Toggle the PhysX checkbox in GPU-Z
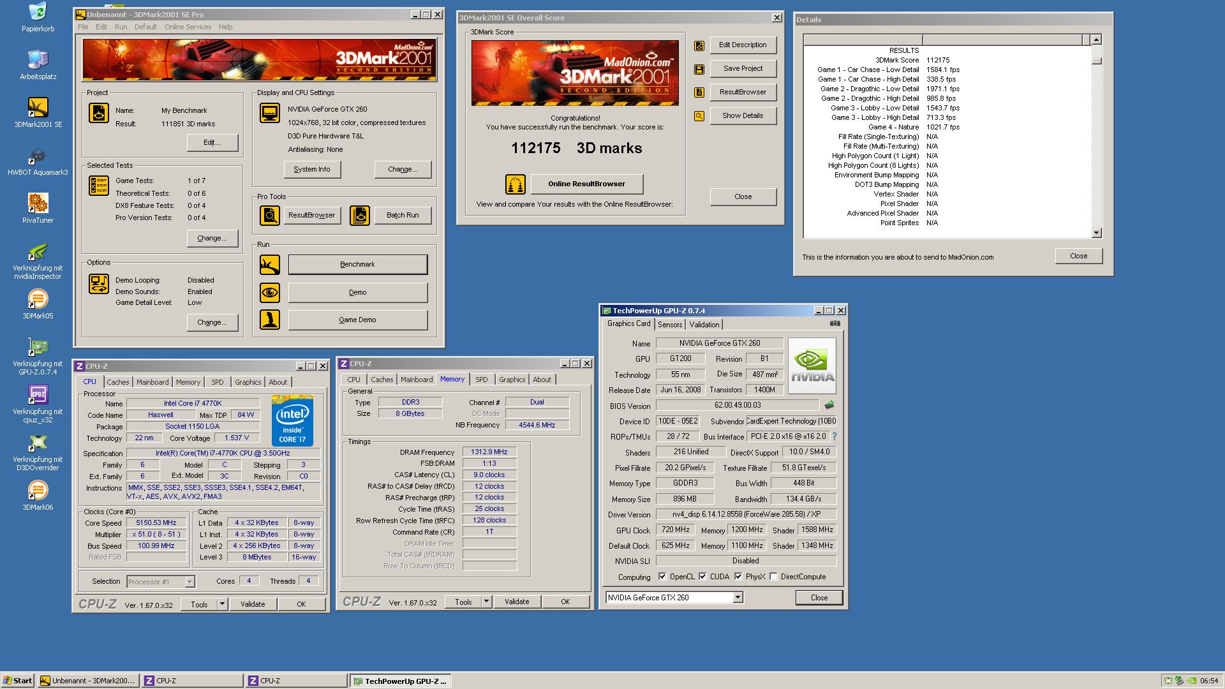The image size is (1225, 689). point(738,576)
